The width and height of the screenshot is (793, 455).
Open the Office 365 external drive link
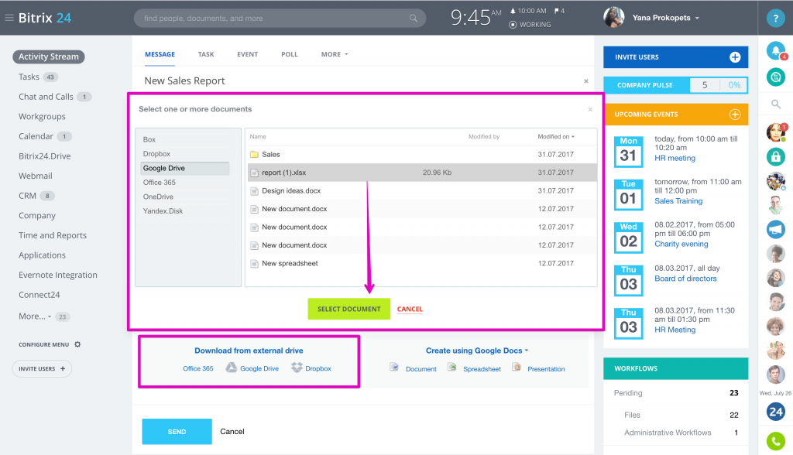[x=198, y=368]
